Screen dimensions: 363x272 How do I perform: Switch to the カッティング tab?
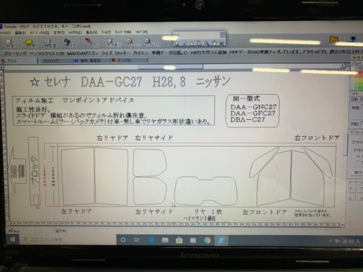pos(56,61)
